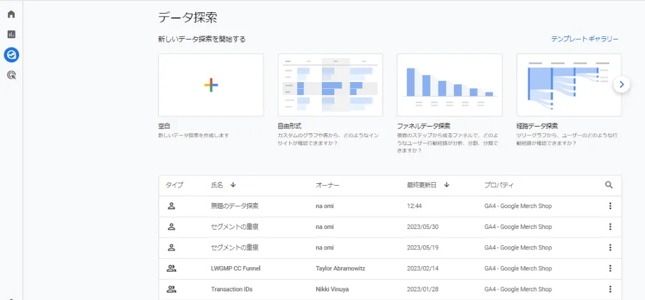Open more options for 2023/05/30 セグメントの重複 row

[x=610, y=227]
